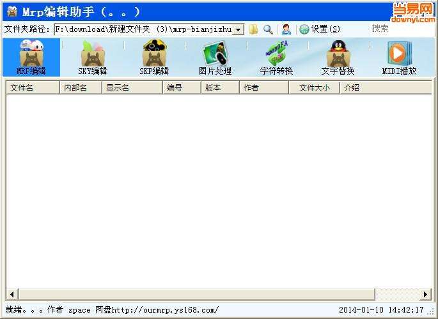Click the 2014-01-10 14:42:17 timestamp
Screen dimensions: 438x319
[381, 310]
